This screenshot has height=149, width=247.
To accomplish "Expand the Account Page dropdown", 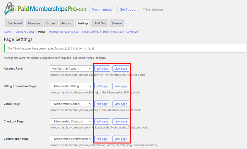I will [71, 69].
